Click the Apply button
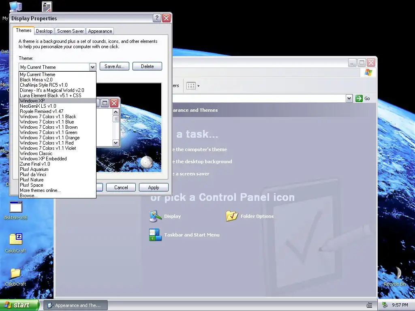This screenshot has height=311, width=415. point(154,187)
